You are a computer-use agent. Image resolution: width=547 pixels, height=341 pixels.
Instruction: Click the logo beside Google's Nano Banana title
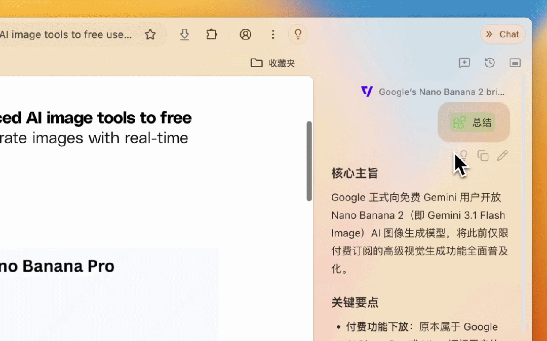coord(367,92)
